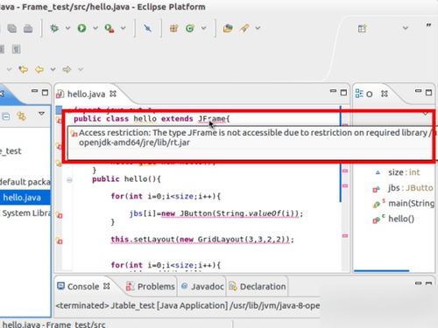Select size : int in Outline
The height and width of the screenshot is (328, 438).
pos(404,172)
